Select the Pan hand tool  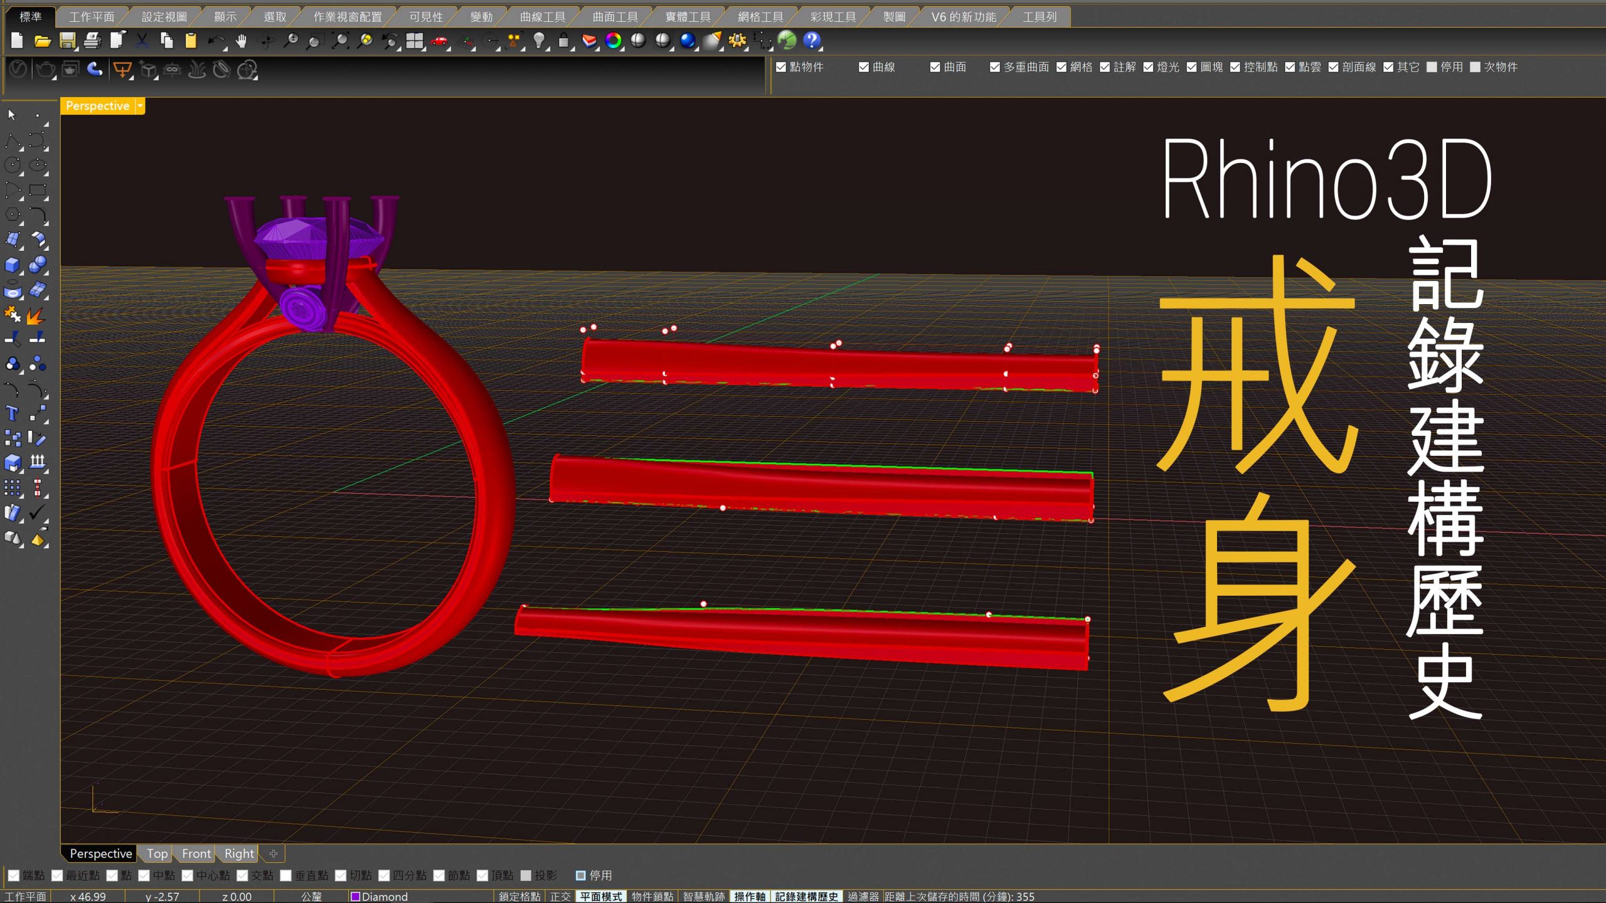(241, 41)
